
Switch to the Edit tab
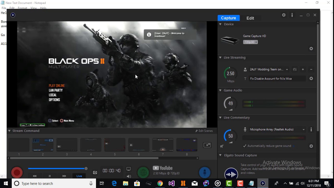[250, 18]
